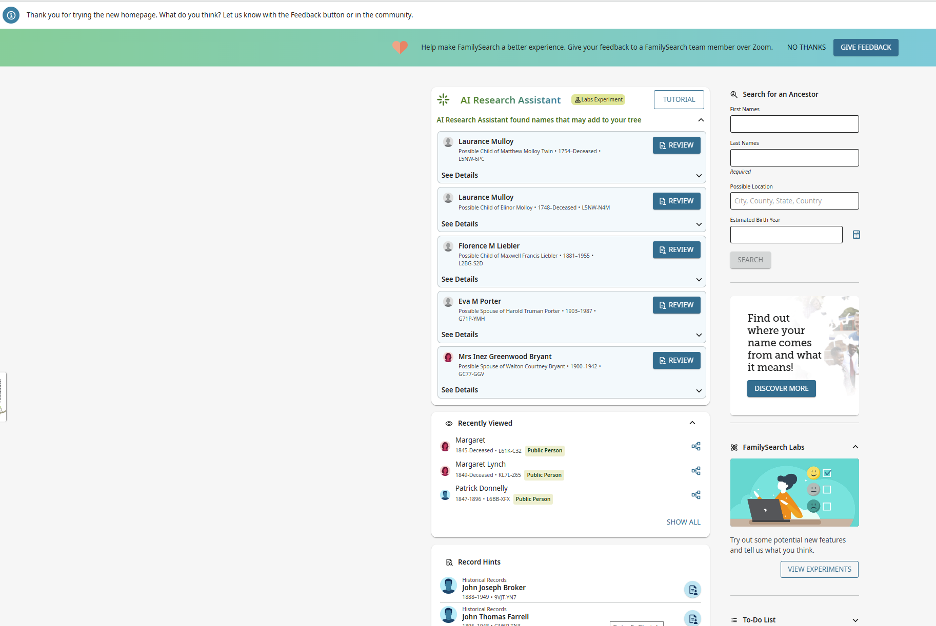Review Laurance Mulloy, child of Matthew Molloy
936x626 pixels.
[676, 145]
